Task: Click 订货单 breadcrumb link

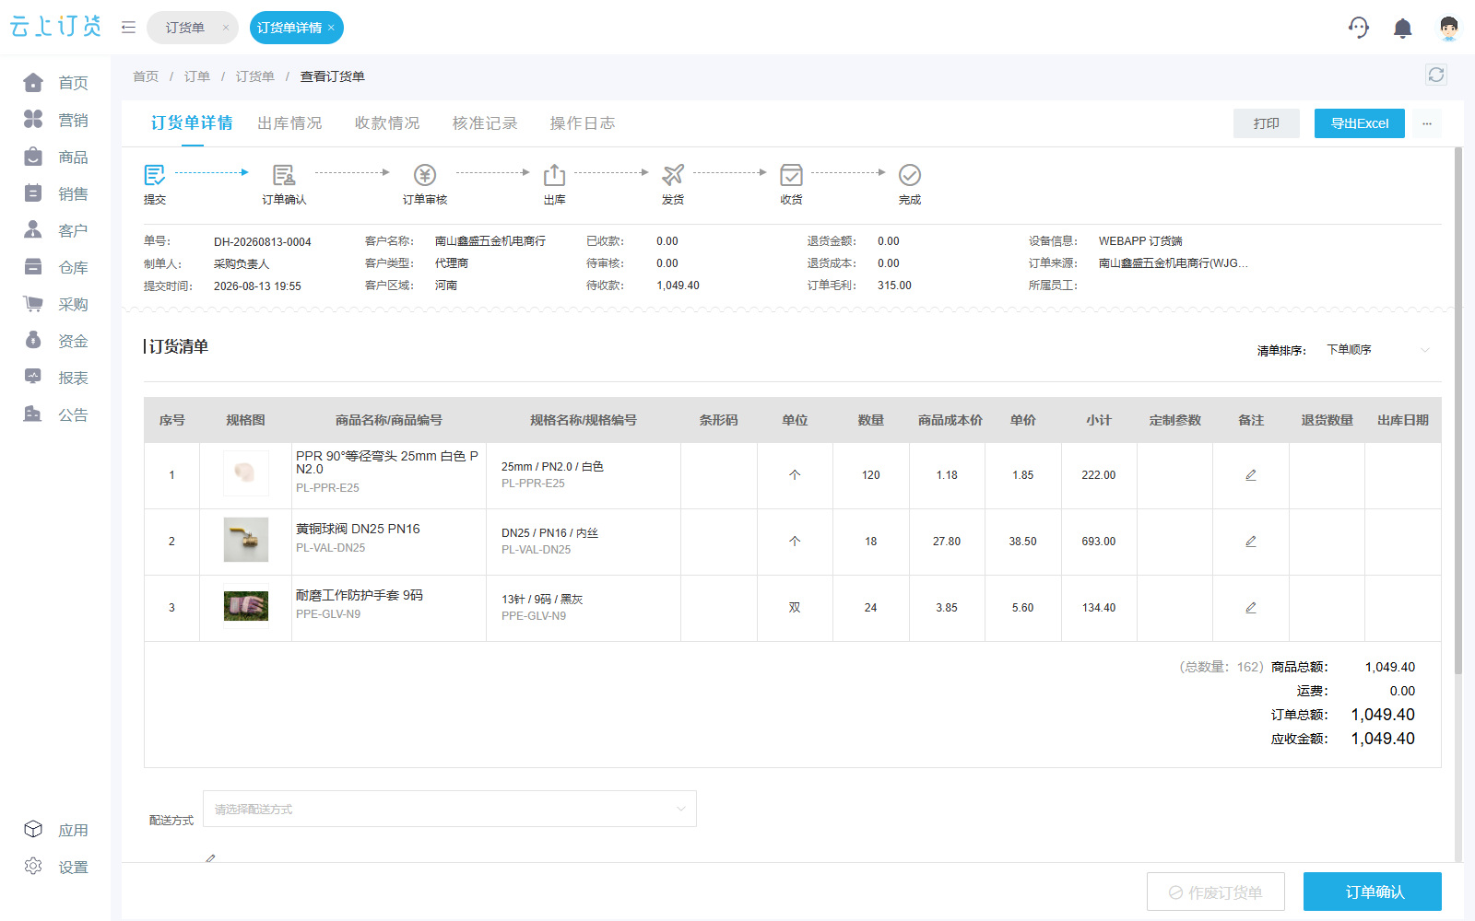Action: [x=255, y=76]
